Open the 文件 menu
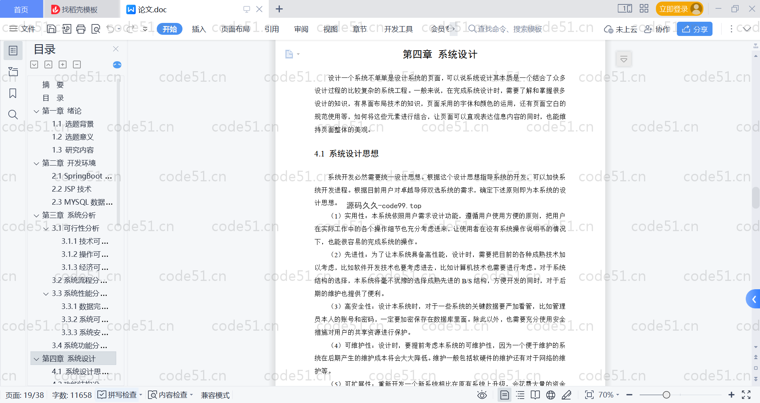Viewport: 760px width, 403px height. [x=23, y=29]
